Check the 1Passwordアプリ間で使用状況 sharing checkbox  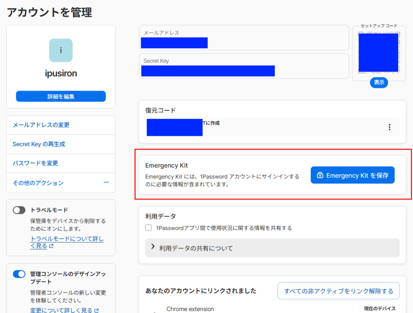click(x=148, y=228)
